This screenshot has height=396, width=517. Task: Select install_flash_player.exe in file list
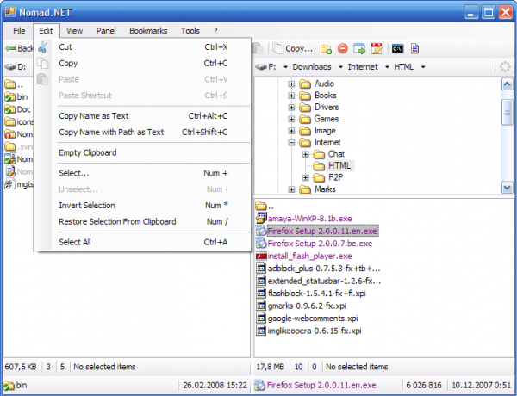coord(308,256)
